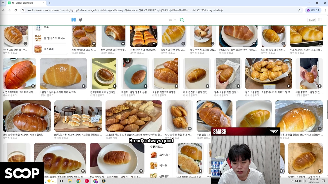Select the 크루아상 recommended keyword

point(164,155)
